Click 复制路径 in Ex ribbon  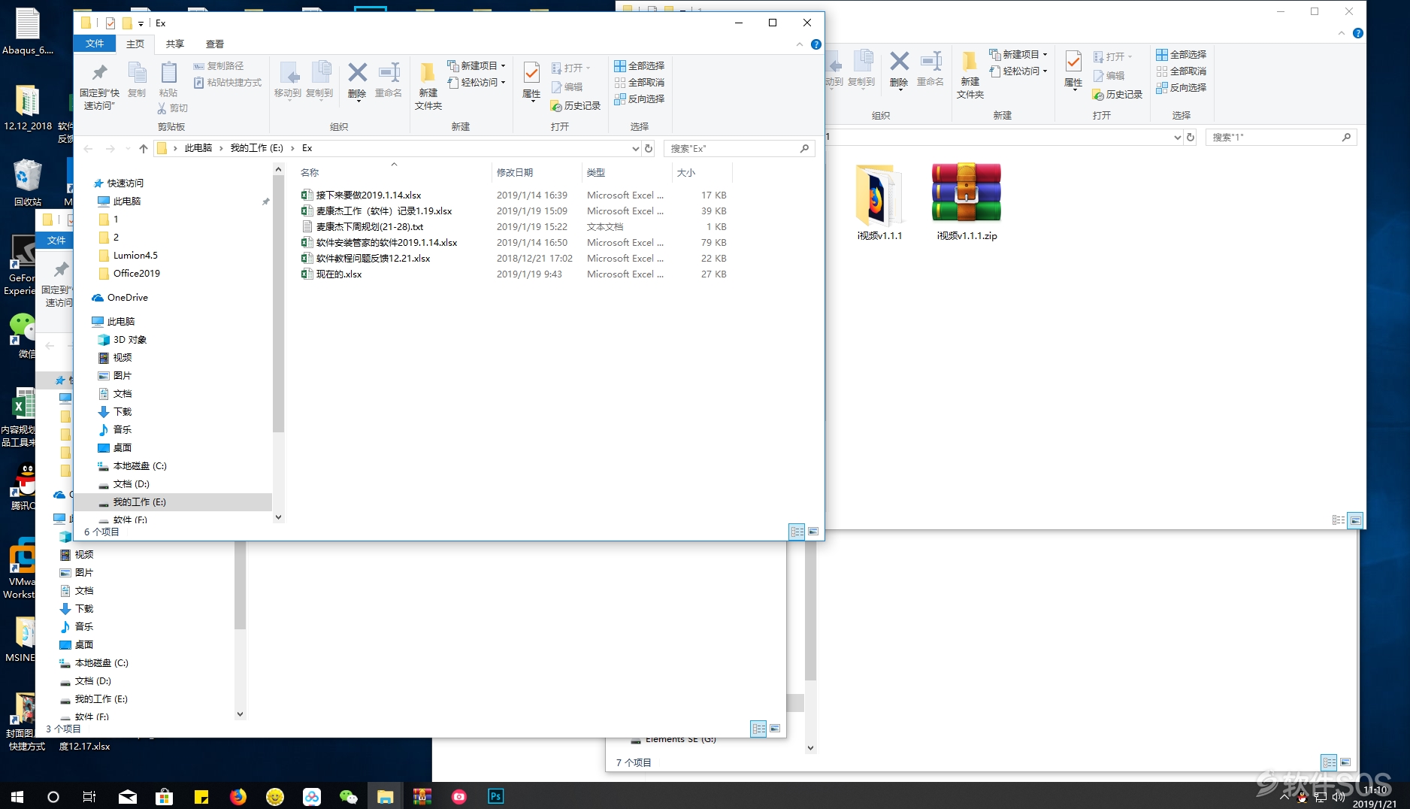click(x=219, y=66)
